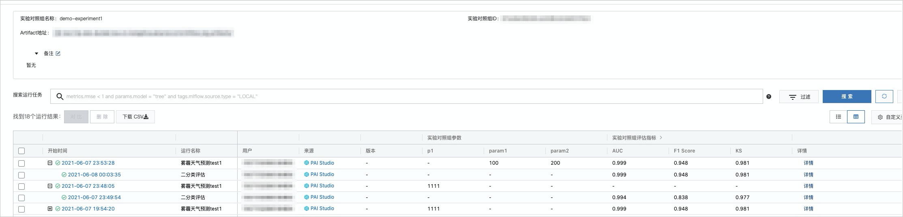
Task: Click the blue 搜索 button
Action: click(847, 97)
